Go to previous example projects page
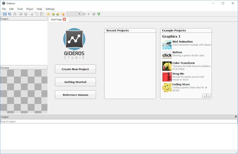This screenshot has width=238, height=154. coord(204,96)
